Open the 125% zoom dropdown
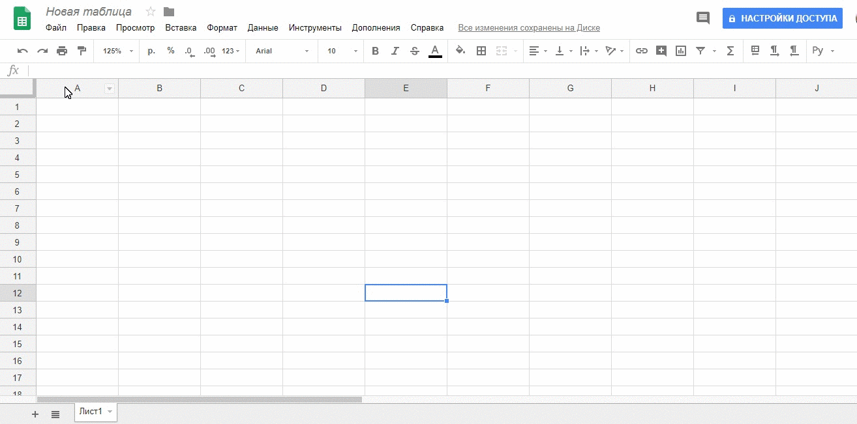Image resolution: width=857 pixels, height=424 pixels. point(118,51)
